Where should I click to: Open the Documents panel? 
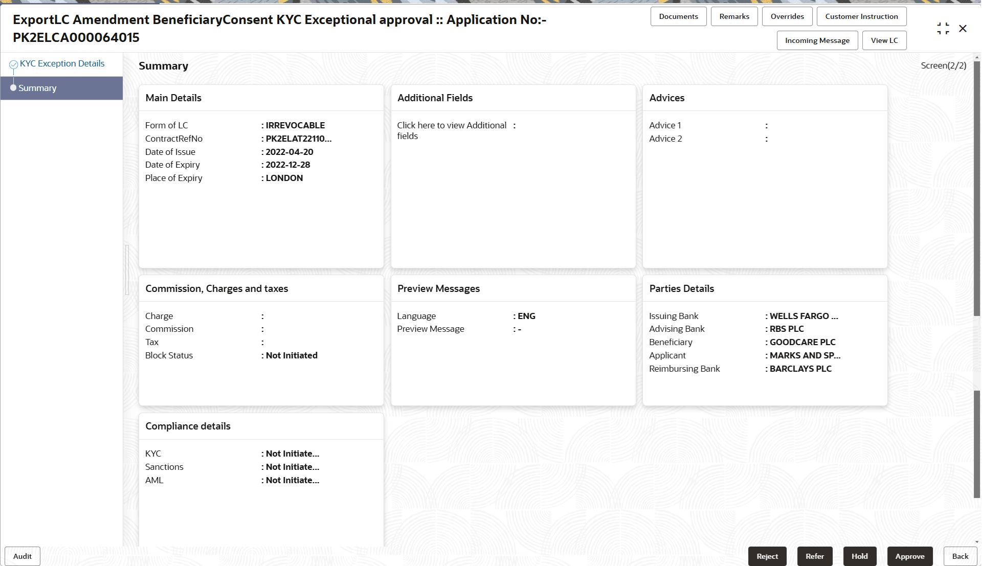coord(678,16)
